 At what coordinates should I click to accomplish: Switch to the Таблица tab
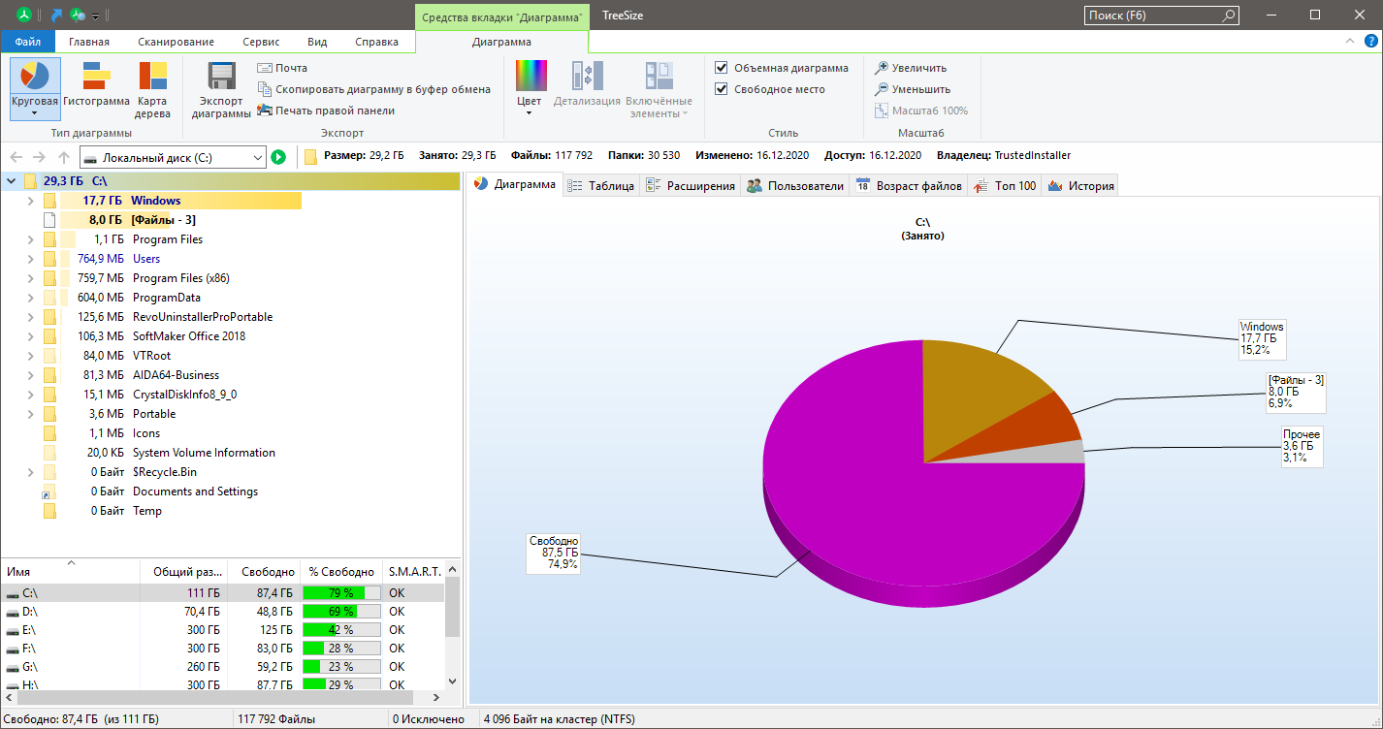(600, 186)
